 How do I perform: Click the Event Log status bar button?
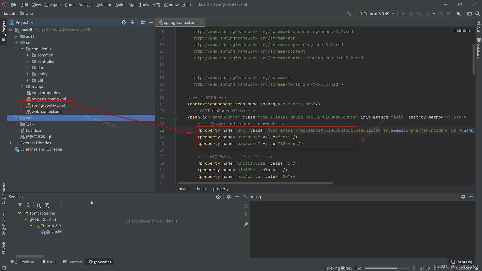[x=461, y=262]
